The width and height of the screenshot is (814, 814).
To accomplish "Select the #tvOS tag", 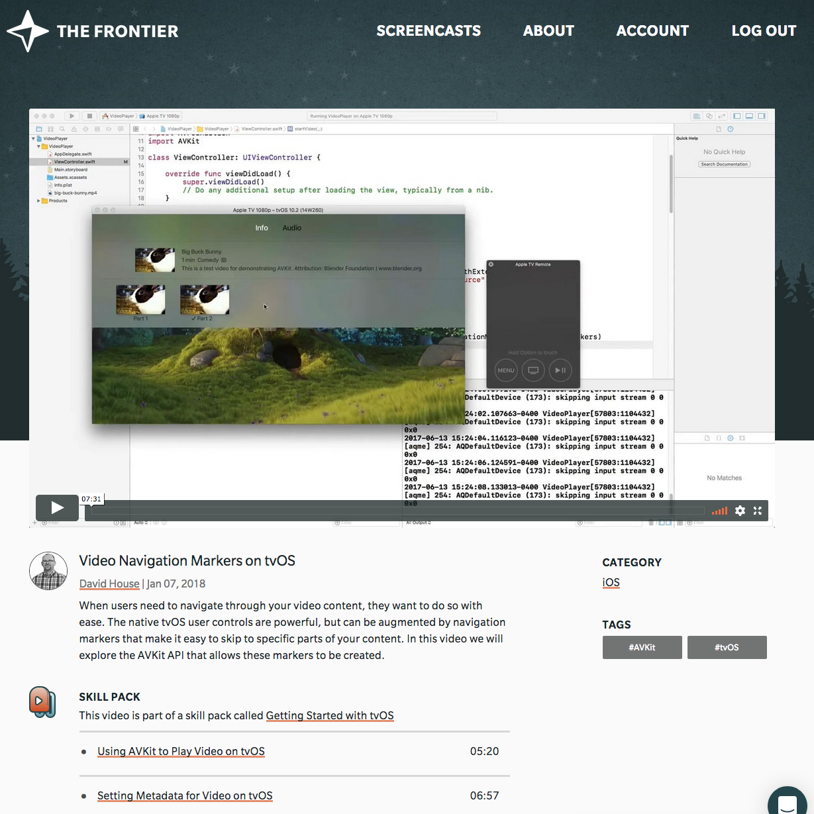I will (727, 647).
